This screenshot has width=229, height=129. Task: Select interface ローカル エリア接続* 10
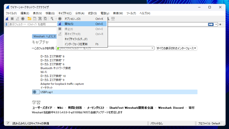(x=53, y=76)
